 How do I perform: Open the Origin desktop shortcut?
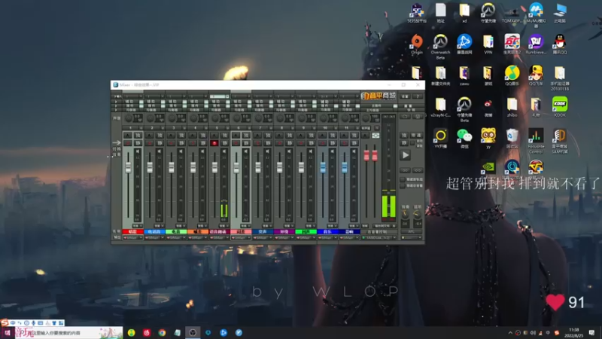tap(417, 44)
